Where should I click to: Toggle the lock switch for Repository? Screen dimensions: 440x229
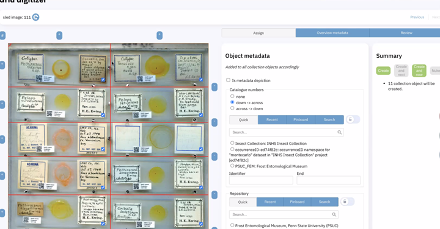(347, 202)
